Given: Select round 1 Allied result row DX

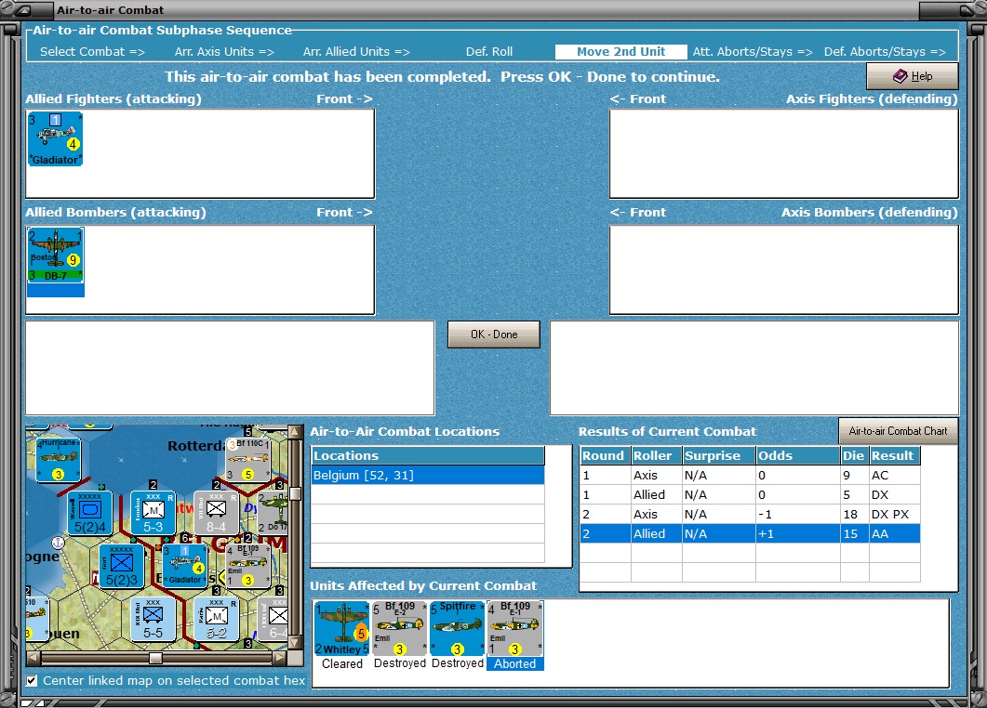Looking at the screenshot, I should [750, 495].
